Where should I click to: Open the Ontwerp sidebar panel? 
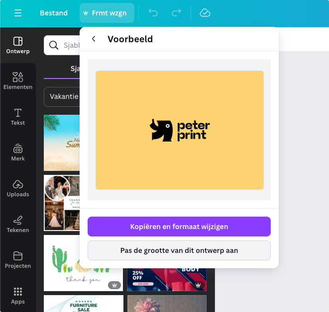click(x=18, y=45)
